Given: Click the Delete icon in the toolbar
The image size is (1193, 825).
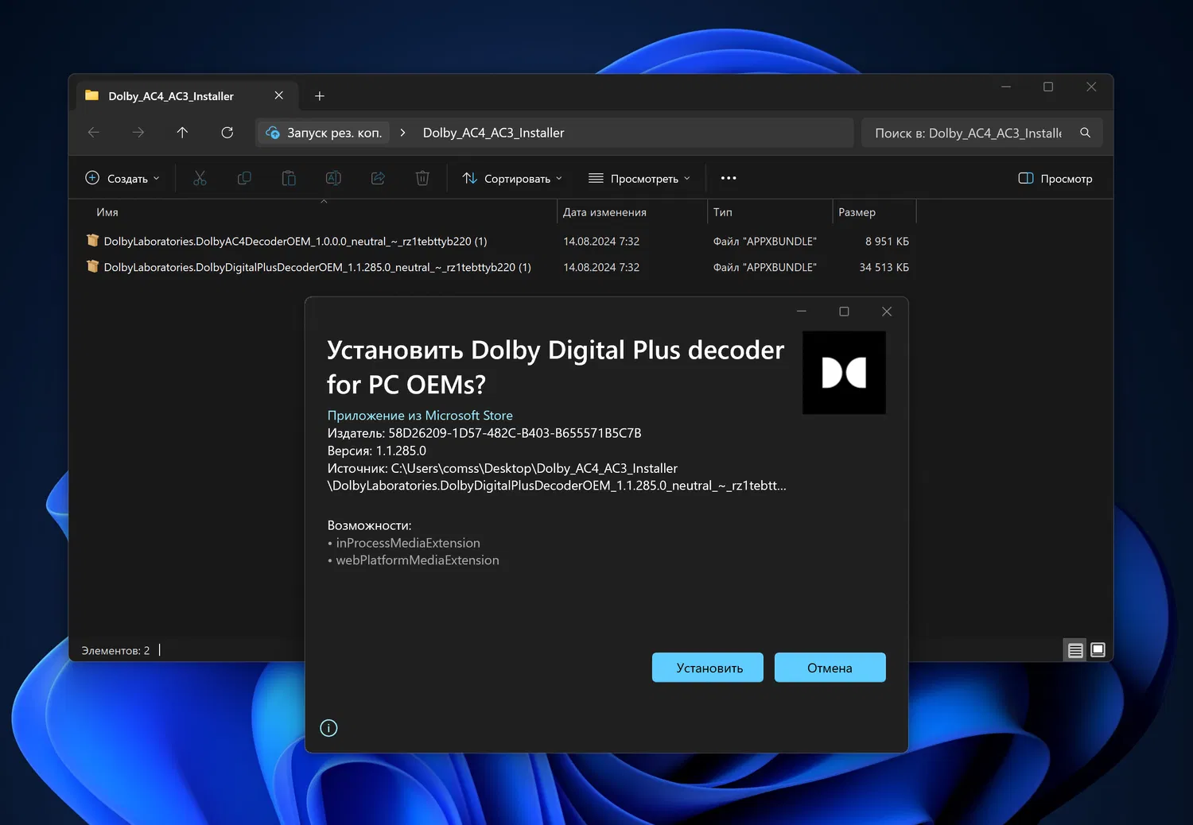Looking at the screenshot, I should pyautogui.click(x=422, y=178).
